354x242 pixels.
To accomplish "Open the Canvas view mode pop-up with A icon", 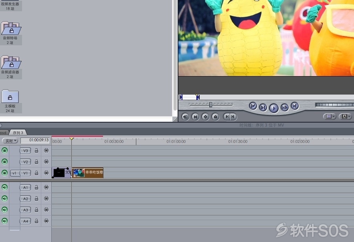I will 346,116.
